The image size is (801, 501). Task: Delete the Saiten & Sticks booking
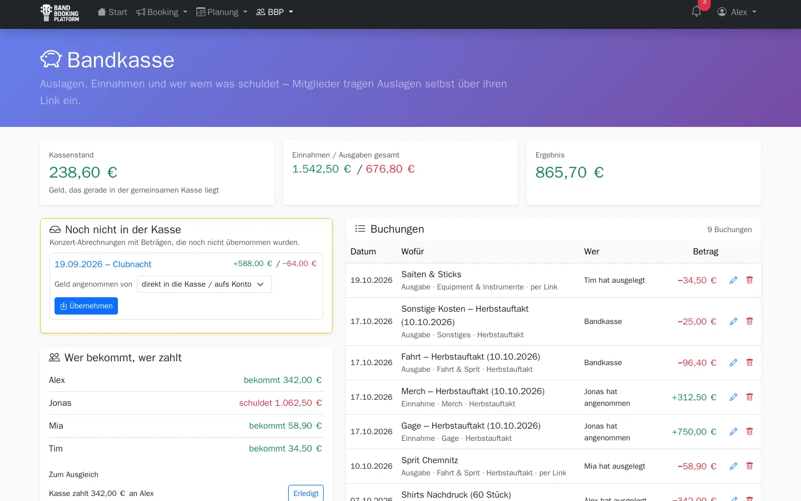point(749,280)
